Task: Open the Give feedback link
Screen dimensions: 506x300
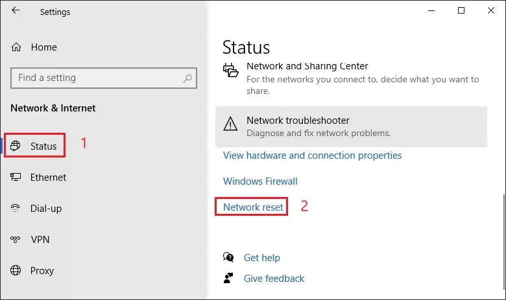Action: [274, 278]
